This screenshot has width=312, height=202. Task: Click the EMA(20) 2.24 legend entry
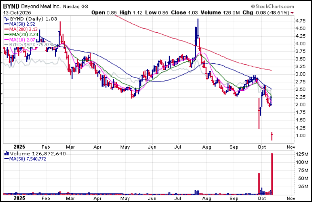click(21, 35)
